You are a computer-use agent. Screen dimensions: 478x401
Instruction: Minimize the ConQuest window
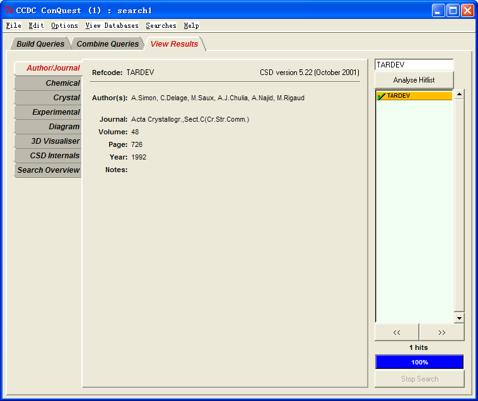point(438,11)
